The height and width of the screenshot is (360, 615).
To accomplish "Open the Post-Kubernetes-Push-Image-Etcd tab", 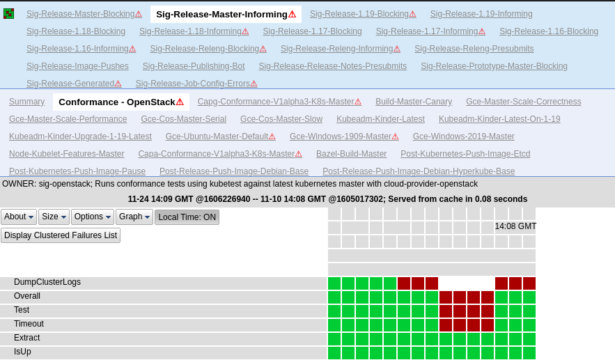I will pos(465,154).
